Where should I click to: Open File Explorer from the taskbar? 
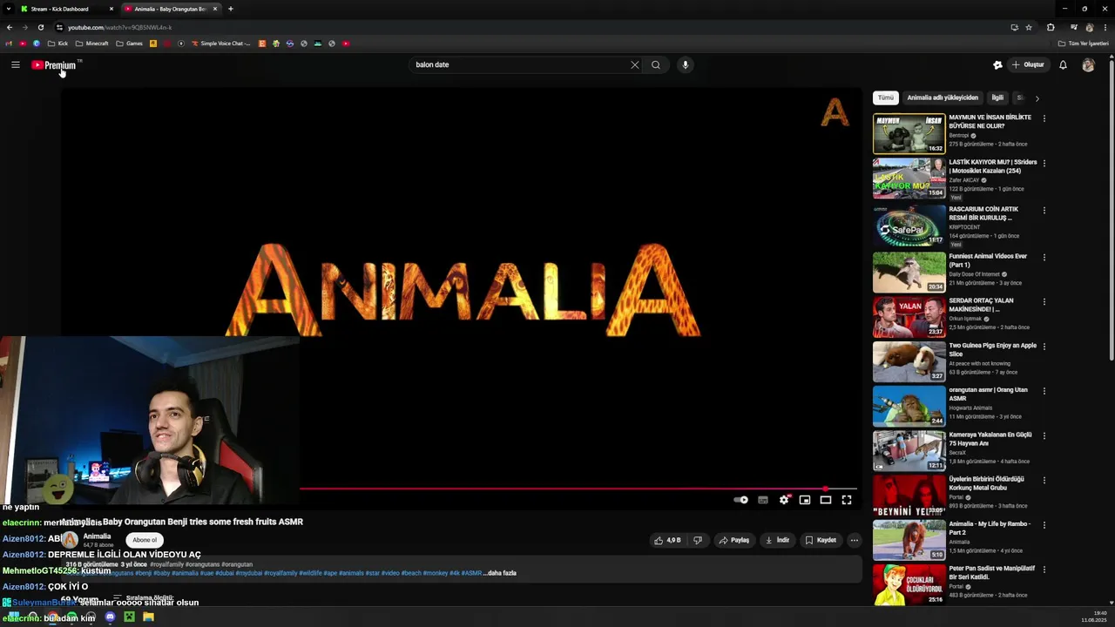[x=148, y=617]
